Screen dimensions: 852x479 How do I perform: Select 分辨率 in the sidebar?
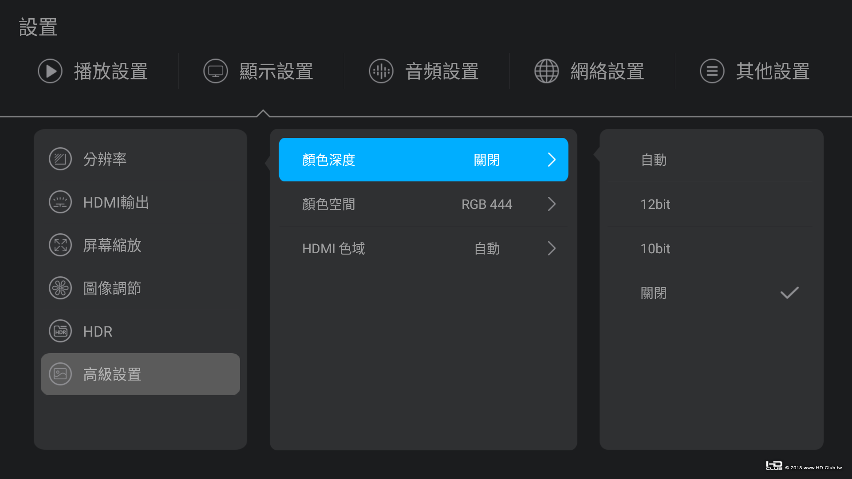[x=141, y=159]
